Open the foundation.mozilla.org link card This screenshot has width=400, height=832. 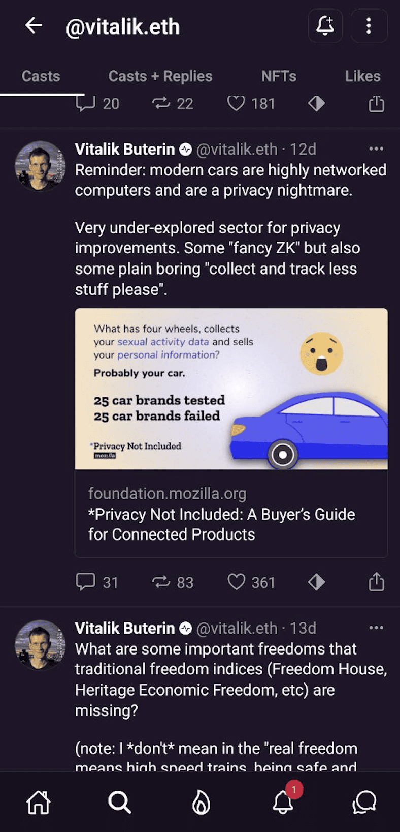[231, 514]
